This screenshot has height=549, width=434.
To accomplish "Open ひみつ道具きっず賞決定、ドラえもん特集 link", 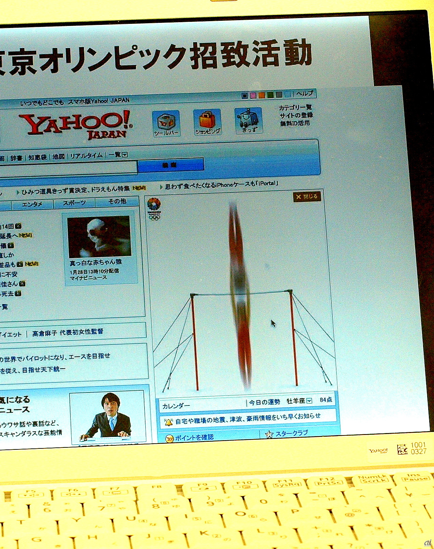I will pyautogui.click(x=76, y=190).
